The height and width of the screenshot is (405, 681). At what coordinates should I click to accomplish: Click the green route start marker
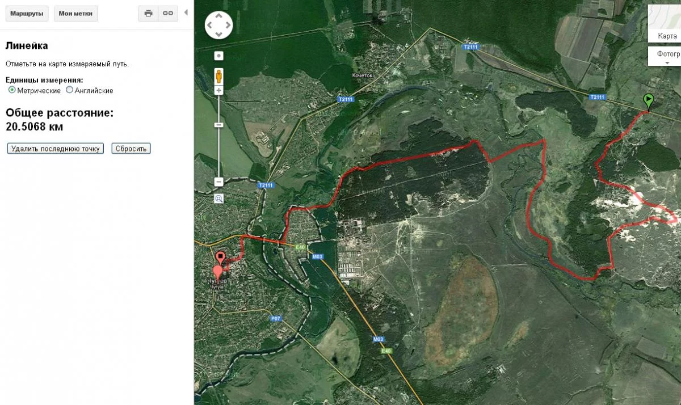point(648,102)
